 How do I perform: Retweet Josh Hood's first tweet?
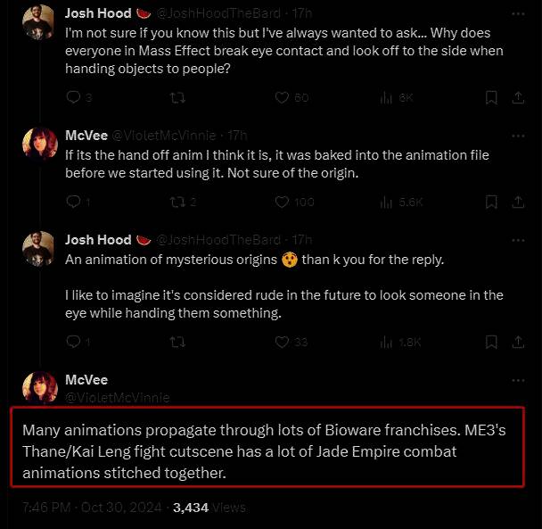click(177, 98)
